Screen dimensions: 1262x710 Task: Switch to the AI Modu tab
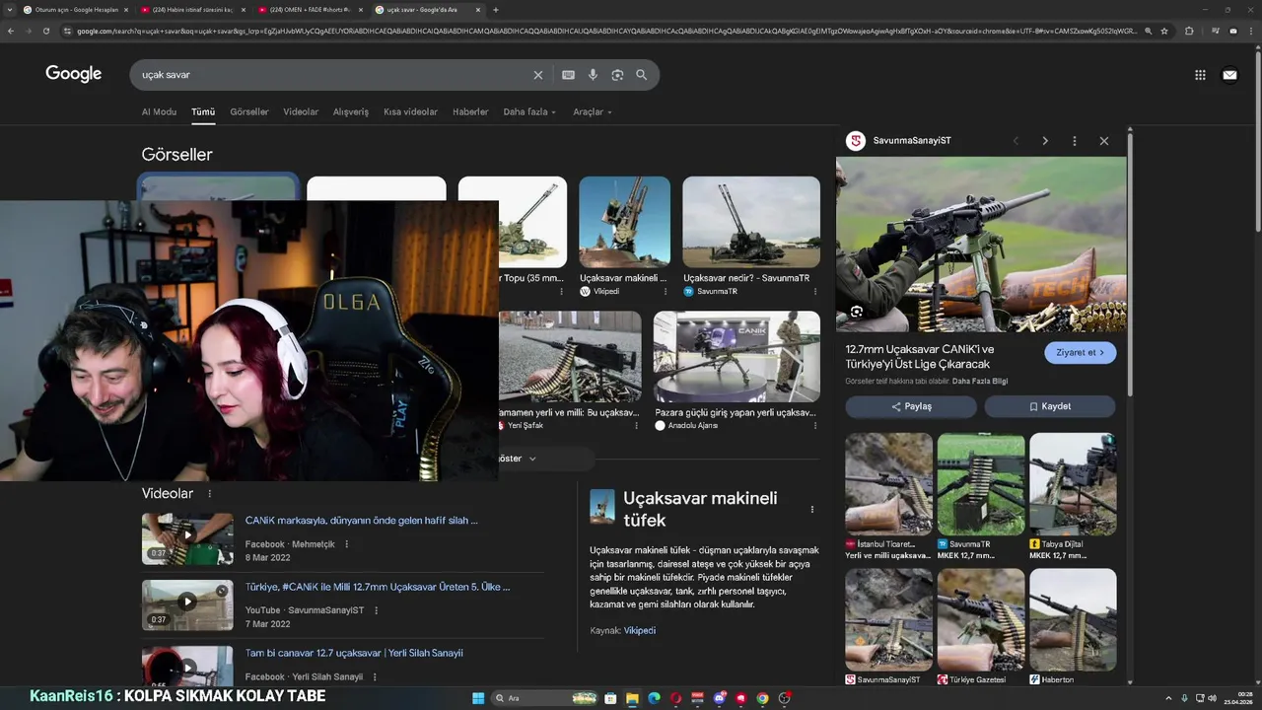[159, 111]
